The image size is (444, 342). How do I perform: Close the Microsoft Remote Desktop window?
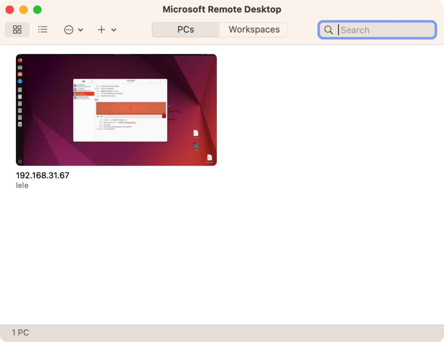[10, 10]
